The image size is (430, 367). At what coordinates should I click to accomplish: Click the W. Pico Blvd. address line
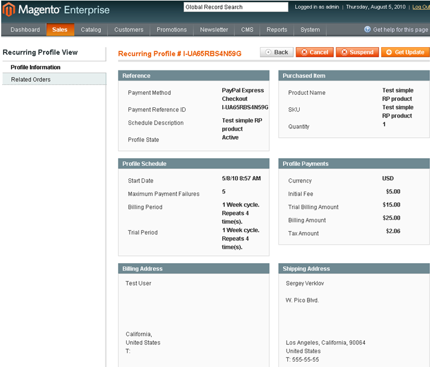(302, 300)
